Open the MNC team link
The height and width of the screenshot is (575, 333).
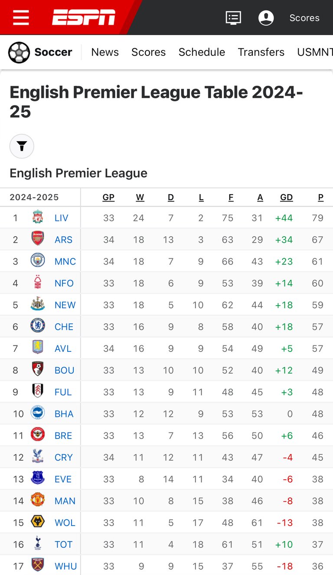coord(65,261)
